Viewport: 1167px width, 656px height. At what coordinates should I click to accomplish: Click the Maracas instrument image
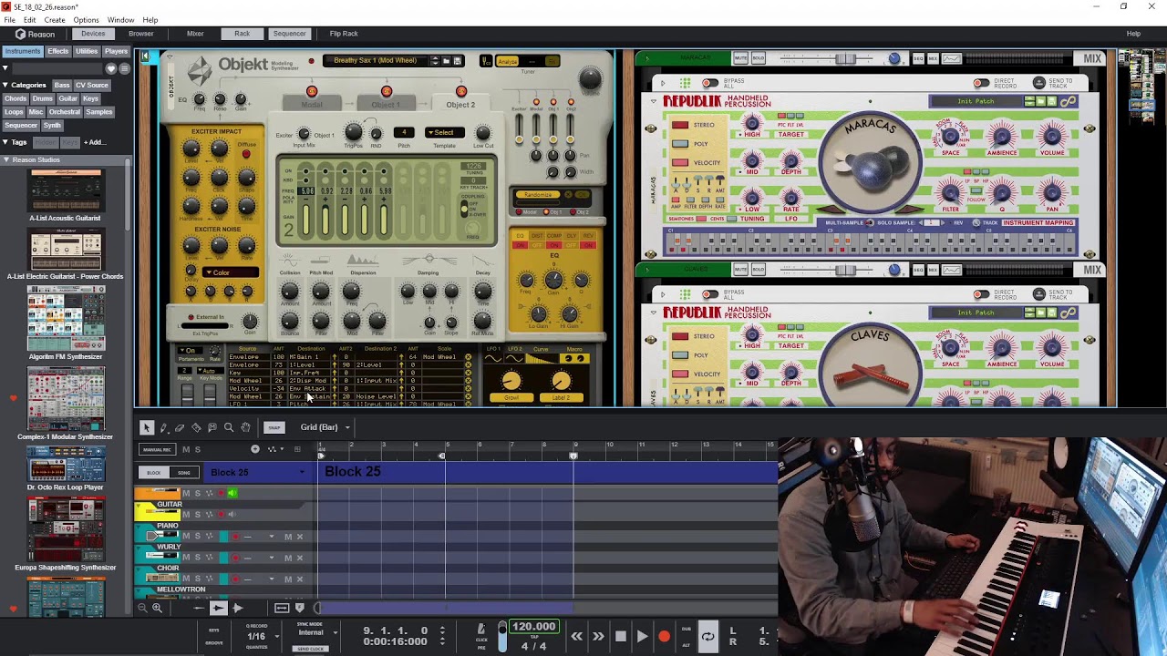pos(871,162)
